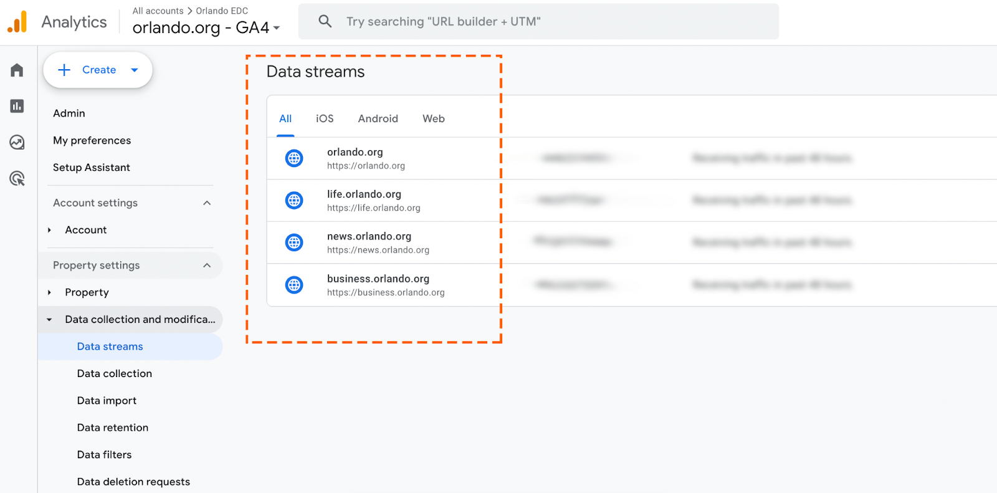Click the Create button label
The image size is (997, 493).
[x=99, y=70]
